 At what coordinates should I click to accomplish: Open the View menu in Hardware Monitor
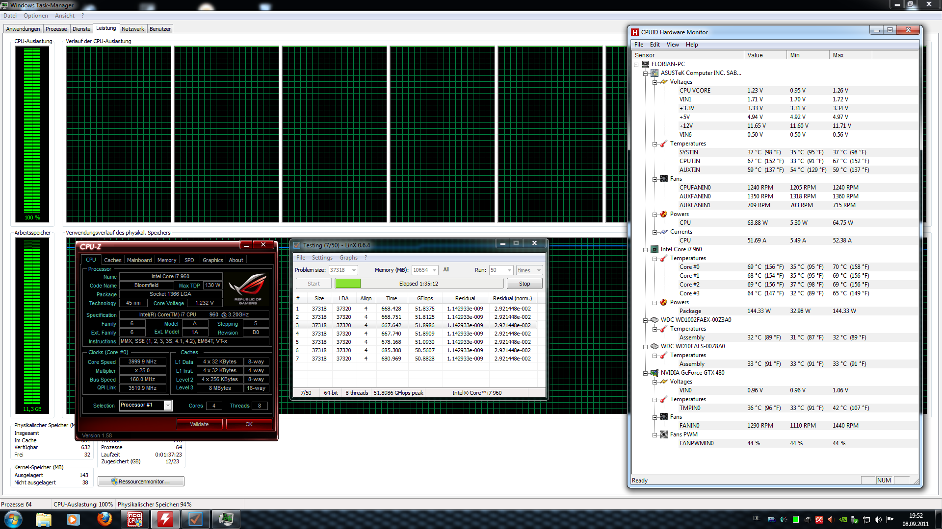pyautogui.click(x=672, y=45)
